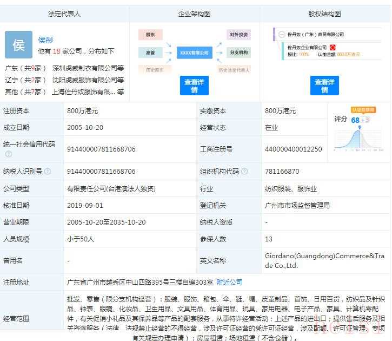Click the red icon next to 佐丹奴企业有限公司
The image size is (392, 341).
coord(333,48)
